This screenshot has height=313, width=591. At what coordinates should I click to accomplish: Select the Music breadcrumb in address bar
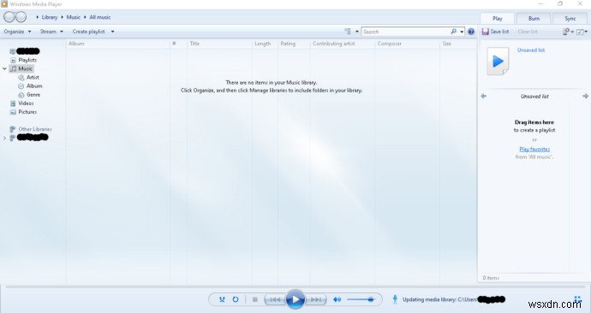74,17
